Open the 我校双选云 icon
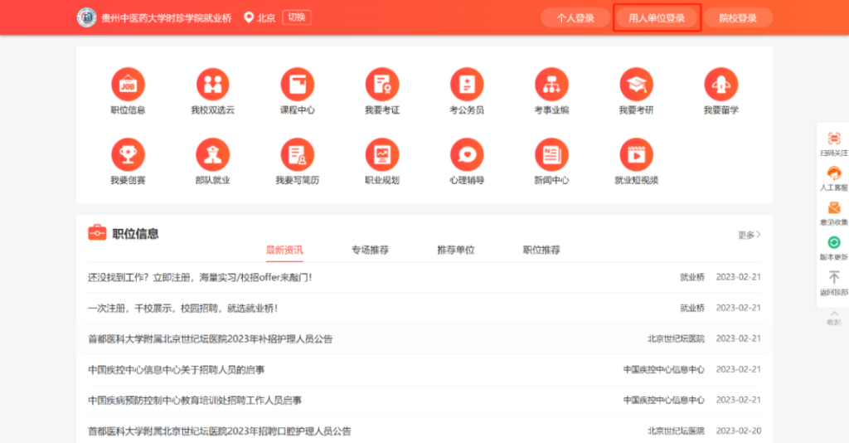 point(213,85)
